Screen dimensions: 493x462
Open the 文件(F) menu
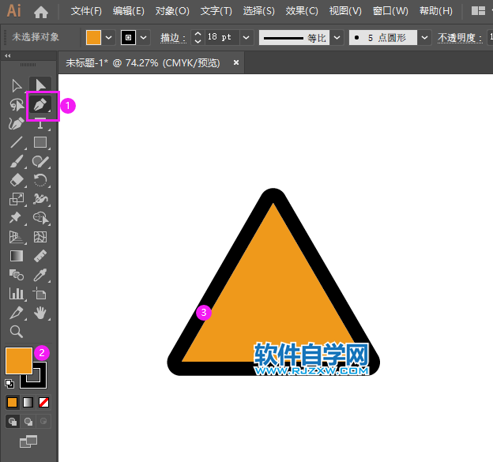pos(86,11)
